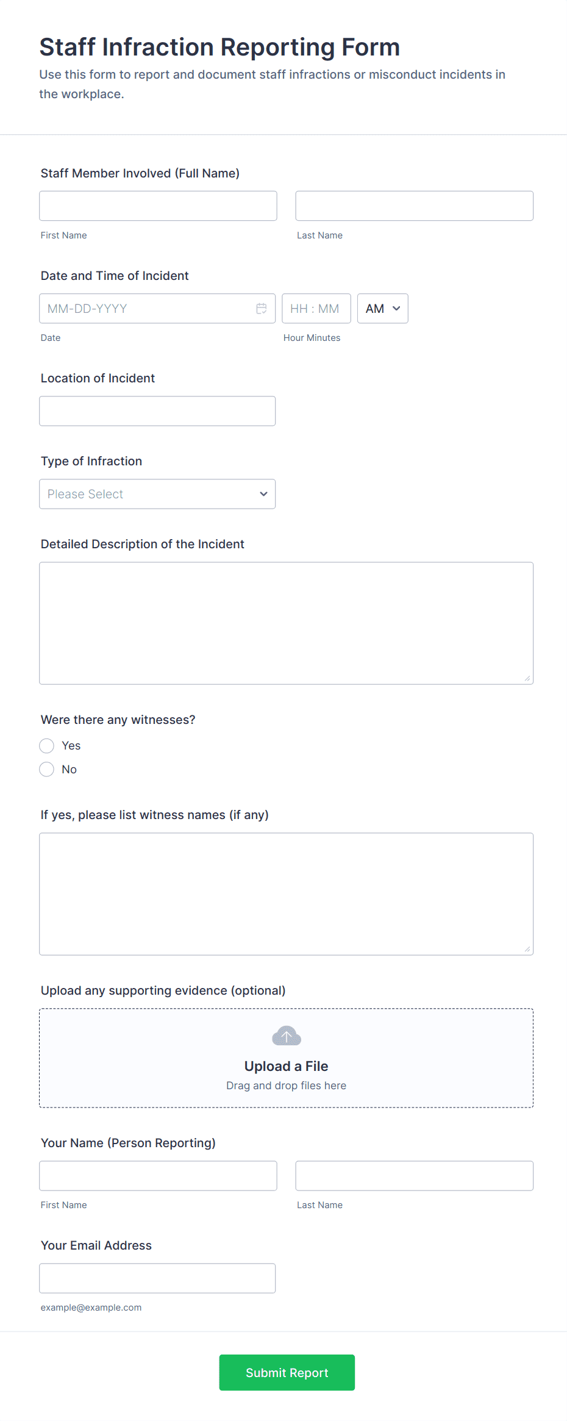Click staff member Last Name field
This screenshot has width=567, height=1421.
click(414, 206)
